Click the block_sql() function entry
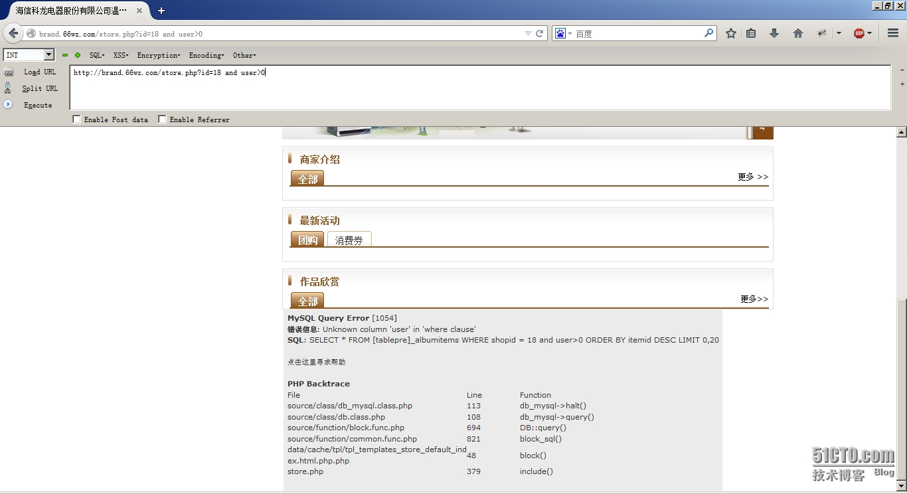The image size is (907, 494). [x=540, y=439]
